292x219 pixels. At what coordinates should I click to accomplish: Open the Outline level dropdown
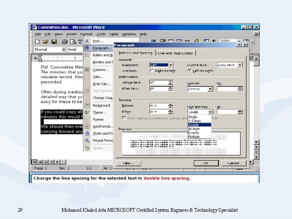click(240, 65)
